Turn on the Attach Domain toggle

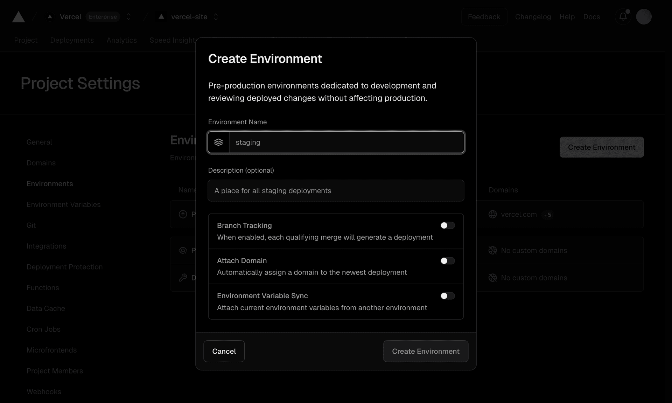[x=447, y=261]
